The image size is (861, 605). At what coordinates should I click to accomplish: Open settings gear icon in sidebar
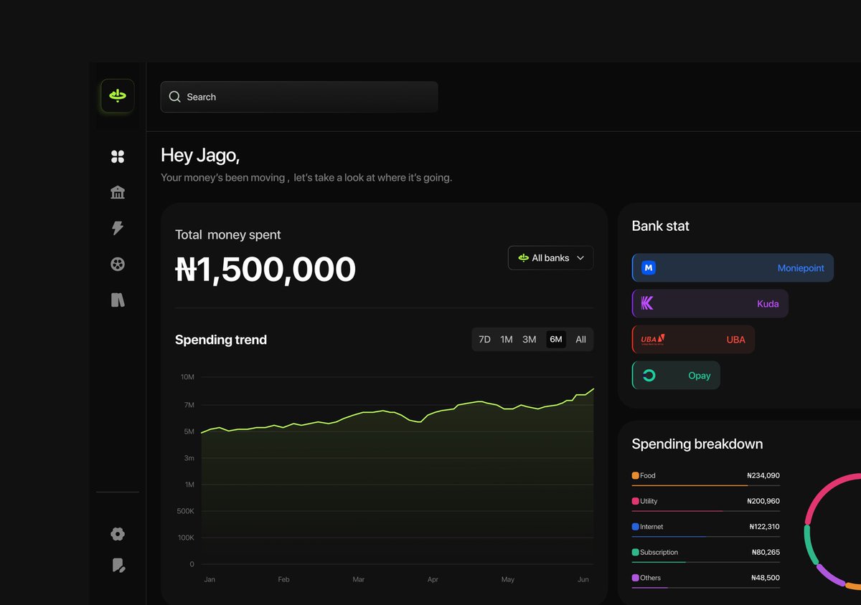[118, 534]
